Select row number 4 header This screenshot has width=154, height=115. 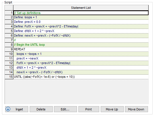tap(9, 26)
